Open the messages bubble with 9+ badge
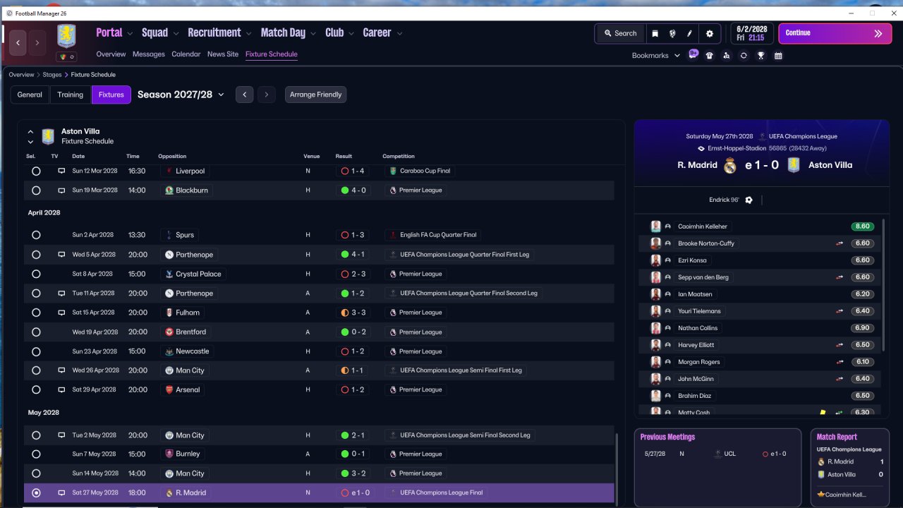903x508 pixels. [693, 54]
